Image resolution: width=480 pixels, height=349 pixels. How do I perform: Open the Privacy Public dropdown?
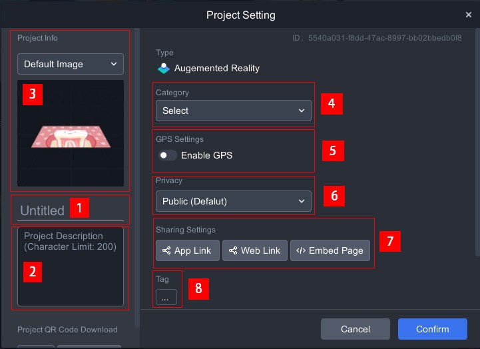click(233, 201)
